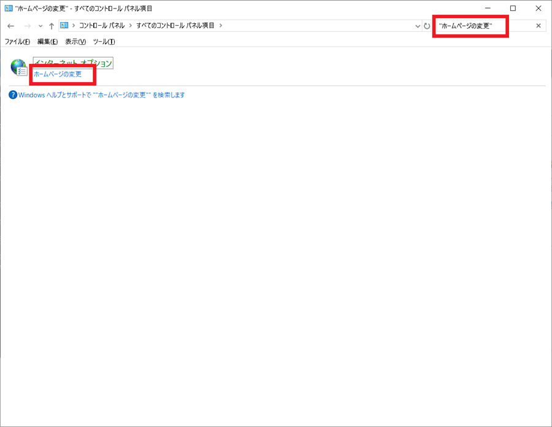The width and height of the screenshot is (552, 427).
Task: Open インターネット オプション
Action: (x=73, y=63)
